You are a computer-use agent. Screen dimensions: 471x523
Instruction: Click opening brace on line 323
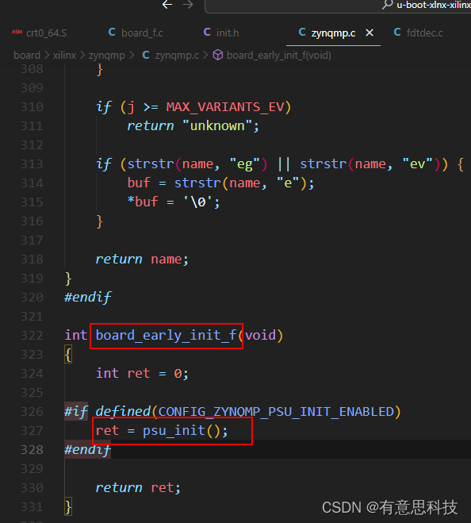pyautogui.click(x=68, y=355)
